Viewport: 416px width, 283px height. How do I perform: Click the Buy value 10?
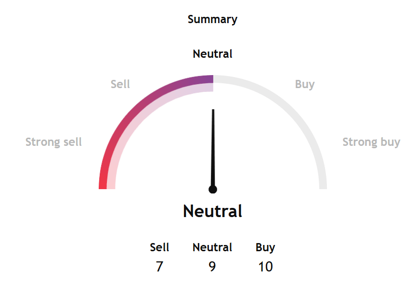click(x=266, y=266)
